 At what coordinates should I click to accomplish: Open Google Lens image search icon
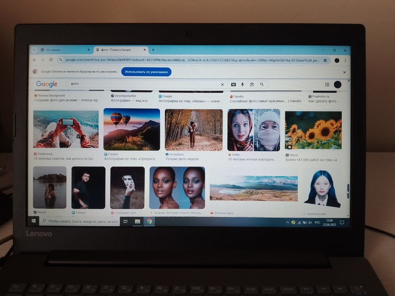[x=252, y=85]
